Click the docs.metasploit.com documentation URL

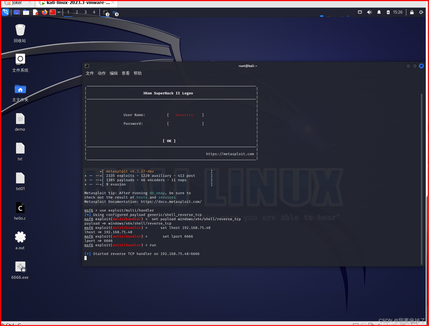(x=171, y=202)
